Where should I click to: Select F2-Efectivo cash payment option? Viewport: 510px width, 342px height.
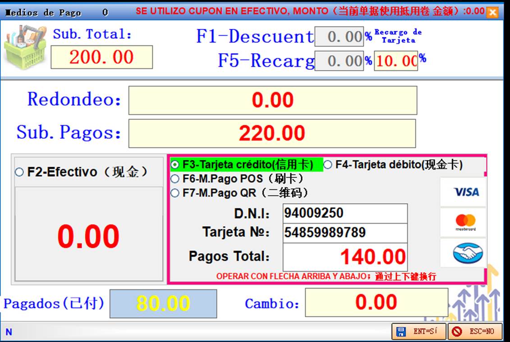click(x=19, y=172)
